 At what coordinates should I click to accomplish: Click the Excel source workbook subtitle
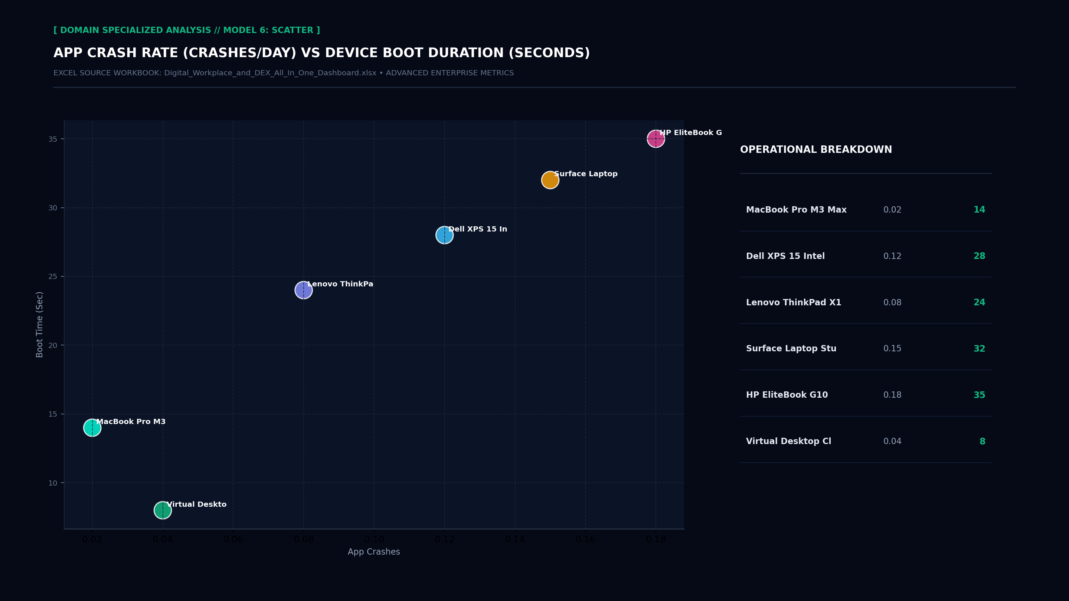click(284, 73)
